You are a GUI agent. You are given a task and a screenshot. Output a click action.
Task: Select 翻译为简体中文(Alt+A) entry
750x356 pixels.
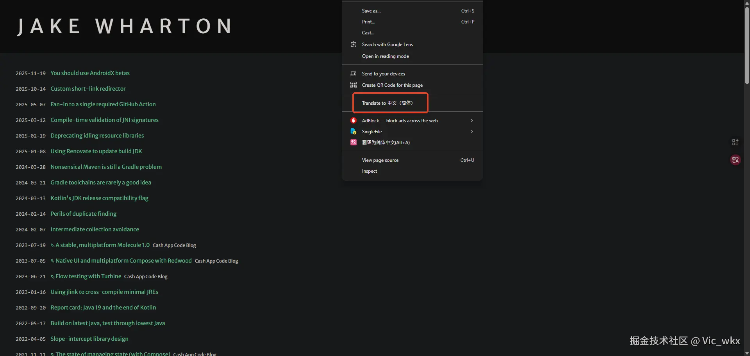pyautogui.click(x=412, y=142)
